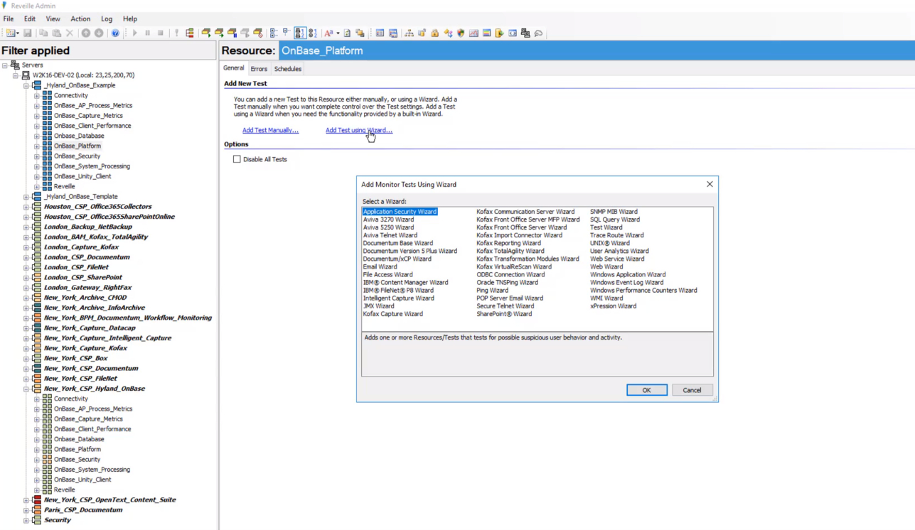Click the Cancel button
The image size is (915, 530).
(x=690, y=390)
